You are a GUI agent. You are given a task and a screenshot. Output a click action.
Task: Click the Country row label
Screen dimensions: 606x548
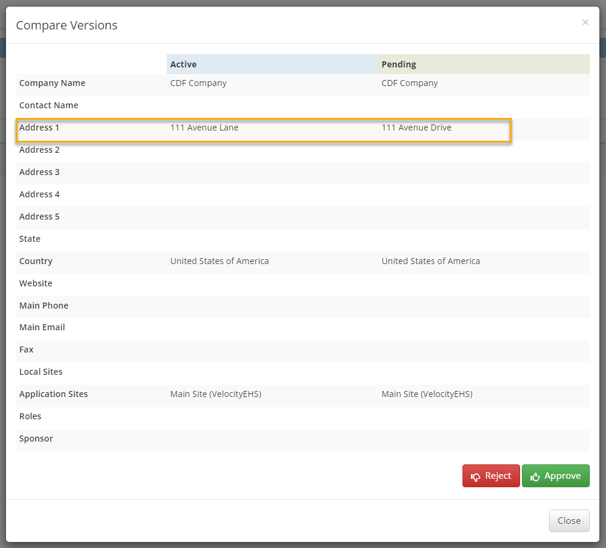(35, 261)
